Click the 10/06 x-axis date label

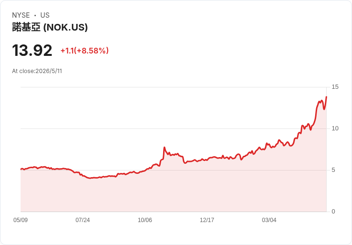click(x=145, y=220)
